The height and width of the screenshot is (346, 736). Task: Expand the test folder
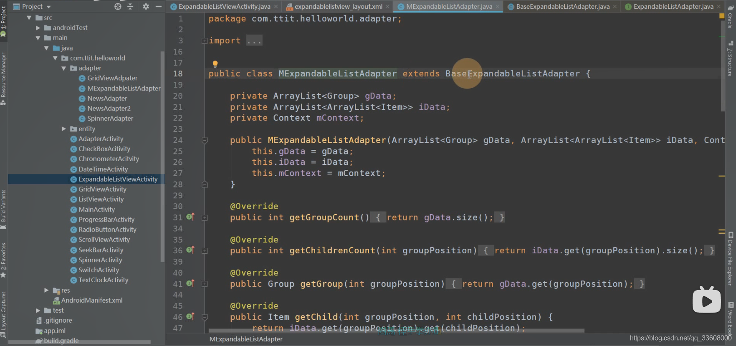38,311
